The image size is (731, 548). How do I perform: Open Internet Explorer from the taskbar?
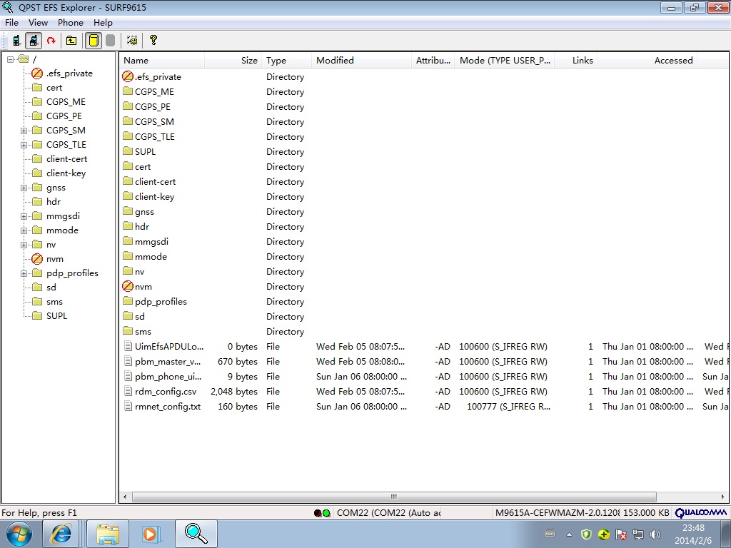[x=62, y=534]
